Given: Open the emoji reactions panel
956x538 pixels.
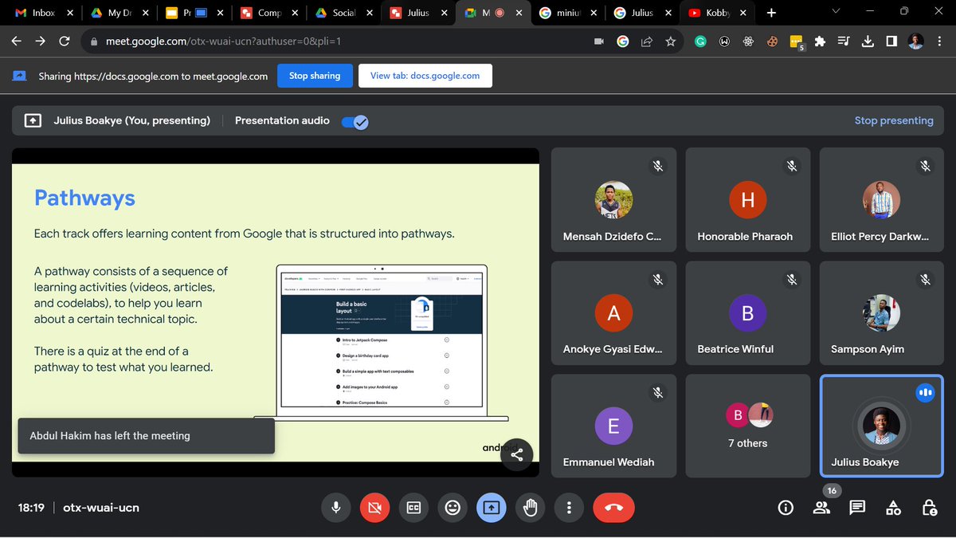Looking at the screenshot, I should tap(453, 508).
